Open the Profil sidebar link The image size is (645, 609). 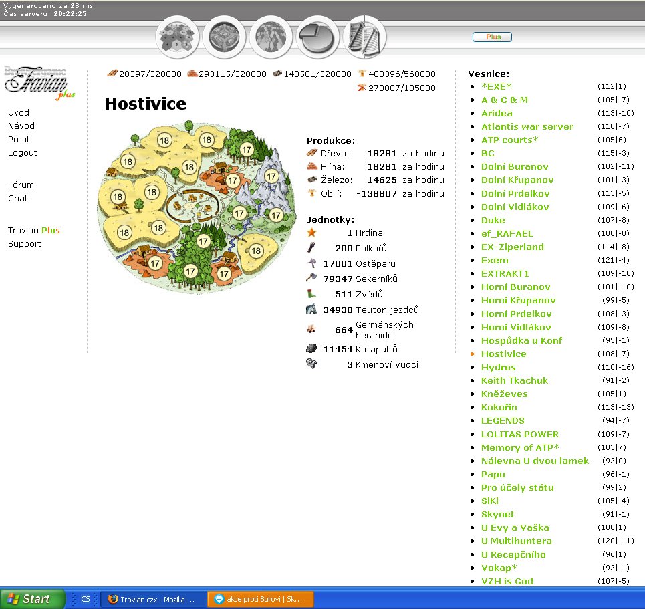point(18,139)
